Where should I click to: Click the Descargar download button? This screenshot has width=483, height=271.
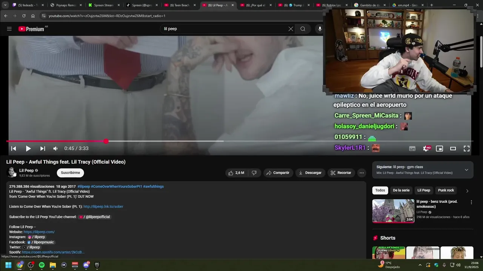310,173
